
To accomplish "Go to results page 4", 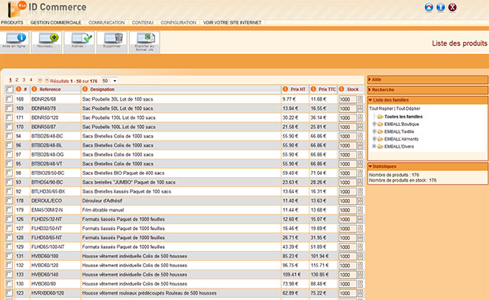I will tap(31, 80).
